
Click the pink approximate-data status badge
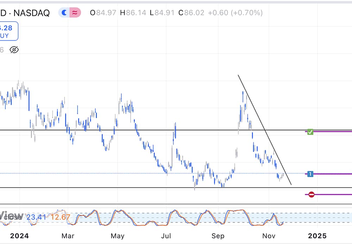coord(75,13)
